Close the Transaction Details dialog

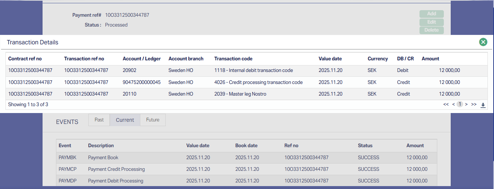click(483, 42)
